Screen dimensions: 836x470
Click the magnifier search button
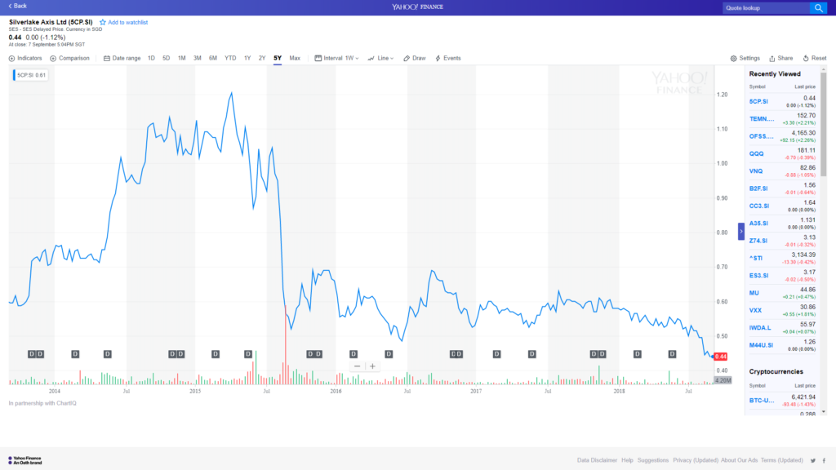coord(818,8)
